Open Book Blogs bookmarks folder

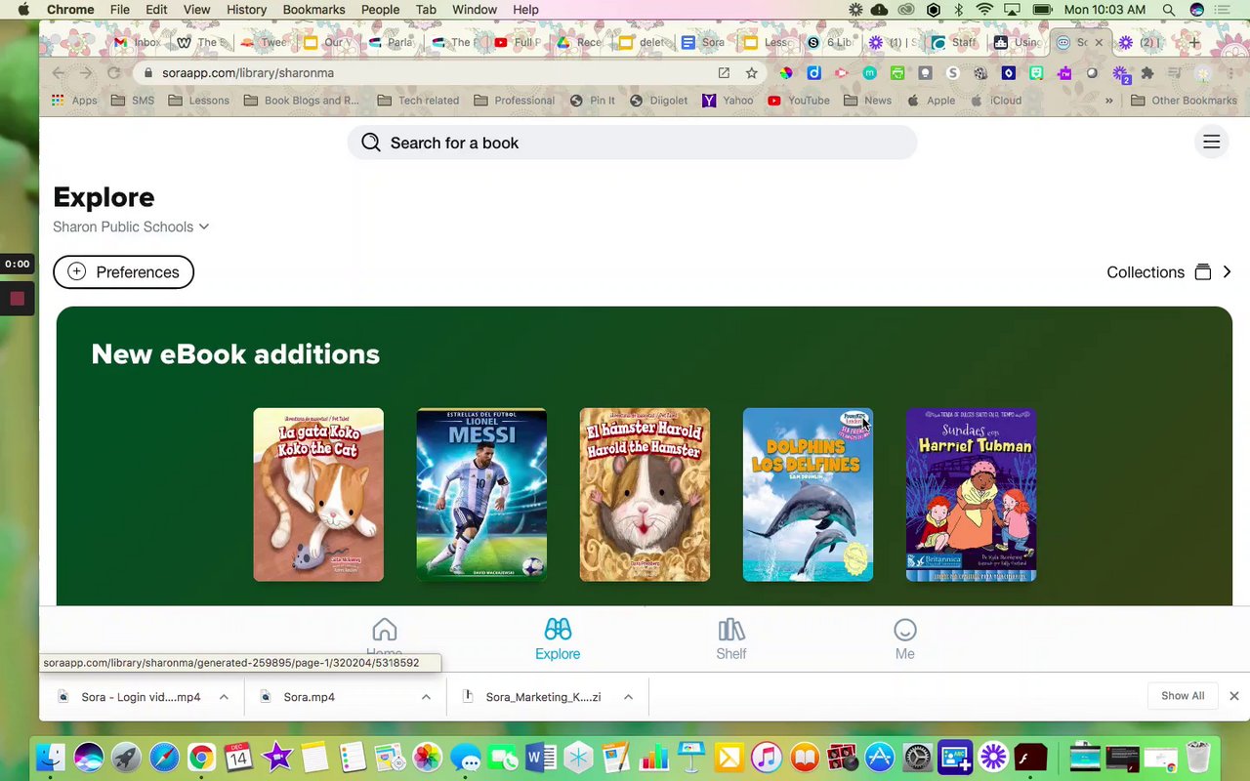click(x=301, y=101)
